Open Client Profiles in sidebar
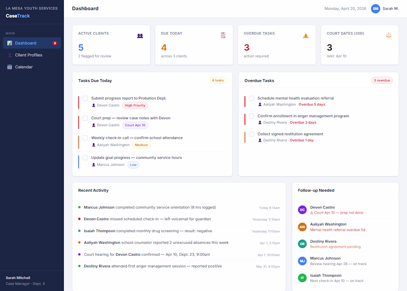The image size is (407, 291). (32, 55)
